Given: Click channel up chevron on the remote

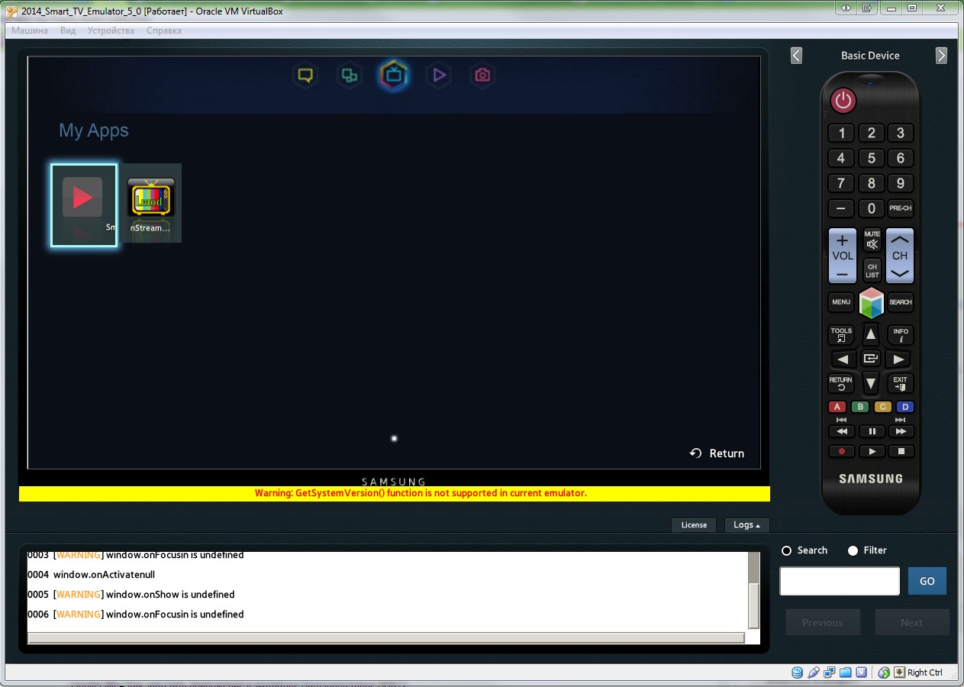Looking at the screenshot, I should click(x=900, y=239).
